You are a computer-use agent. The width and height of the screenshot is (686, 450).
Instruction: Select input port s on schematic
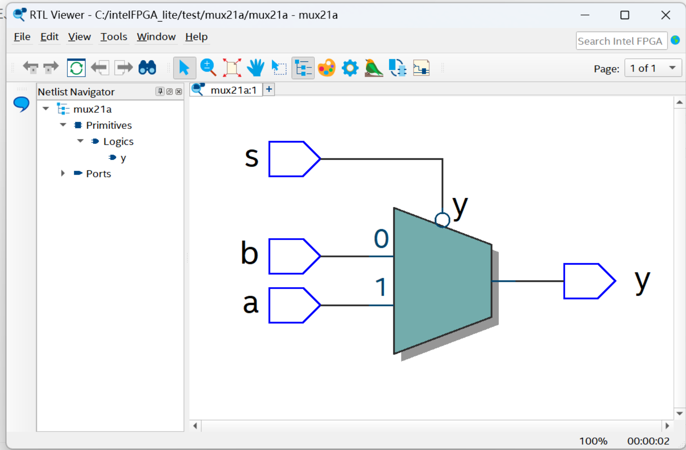click(x=294, y=159)
